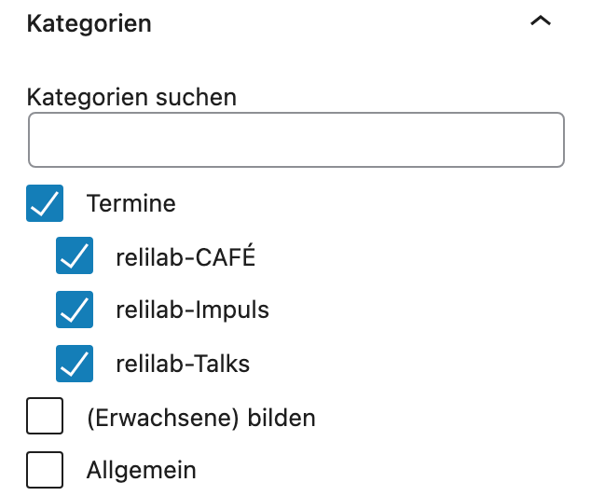Focus the Kategorien suchen search field
This screenshot has width=591, height=496.
[x=296, y=140]
